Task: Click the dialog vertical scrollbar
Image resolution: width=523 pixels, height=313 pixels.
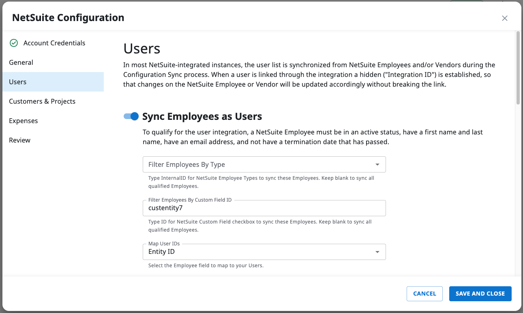Action: click(518, 68)
